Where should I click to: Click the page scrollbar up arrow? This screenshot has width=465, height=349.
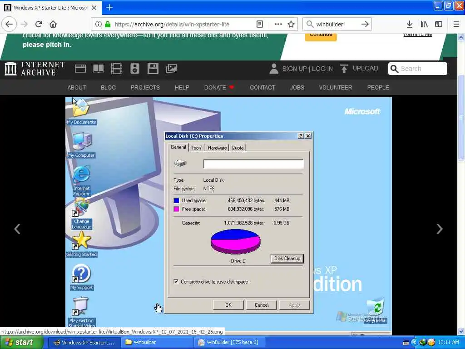pos(461,37)
